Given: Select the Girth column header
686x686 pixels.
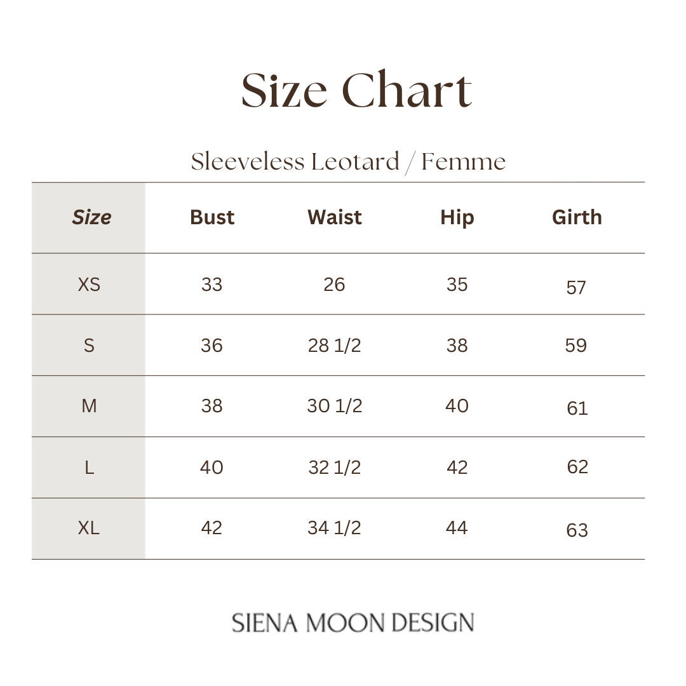Looking at the screenshot, I should [x=577, y=217].
